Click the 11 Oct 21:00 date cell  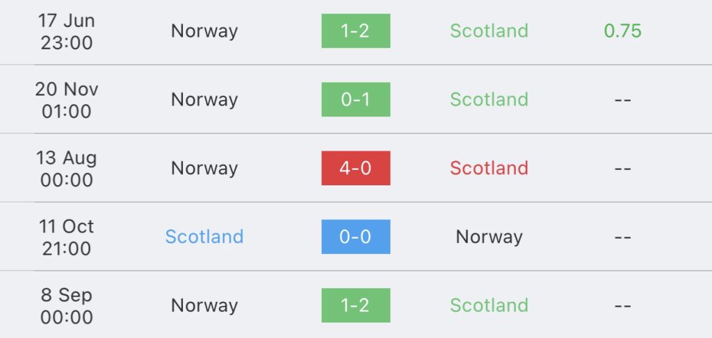point(66,237)
